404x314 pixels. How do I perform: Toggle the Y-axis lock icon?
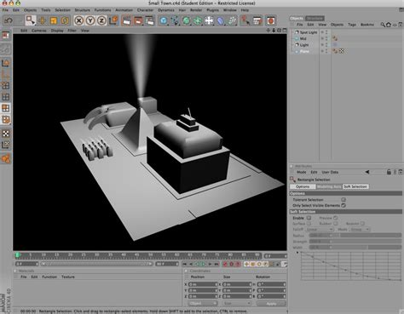(90, 20)
